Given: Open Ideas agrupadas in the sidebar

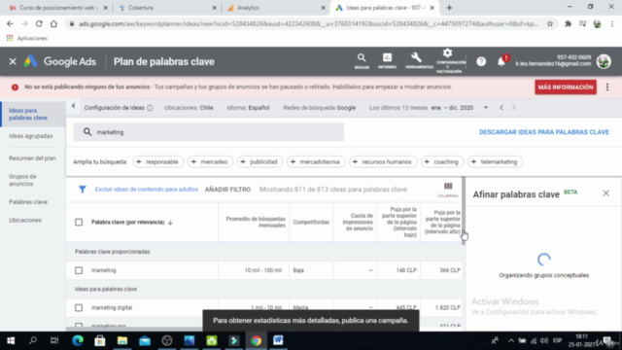Looking at the screenshot, I should [x=31, y=136].
